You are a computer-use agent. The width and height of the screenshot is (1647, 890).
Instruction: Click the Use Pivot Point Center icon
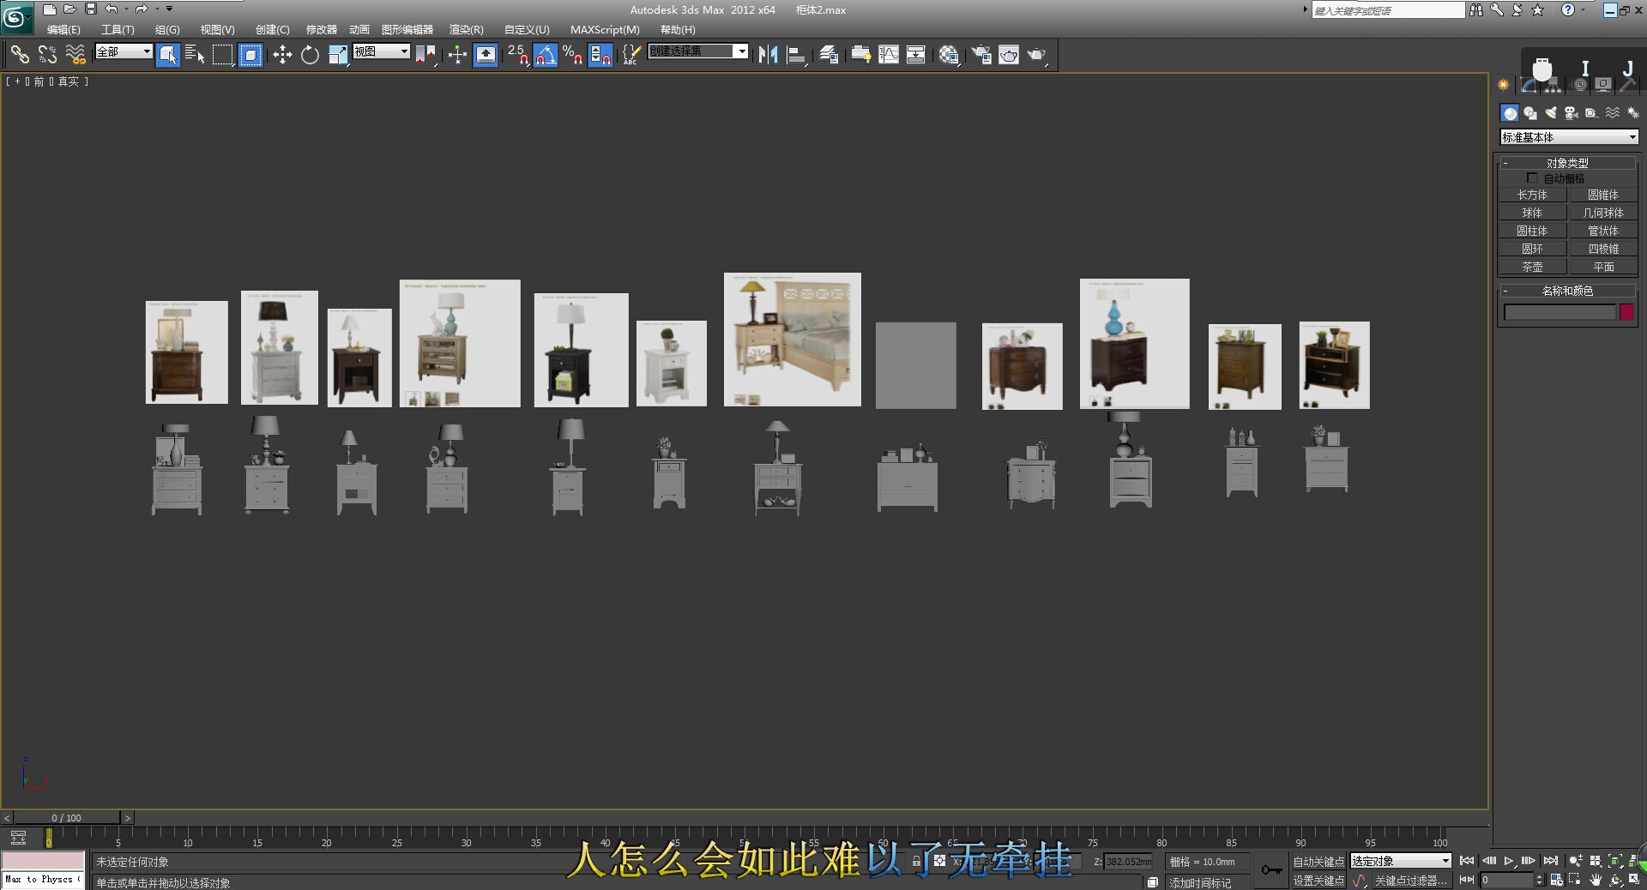[425, 55]
